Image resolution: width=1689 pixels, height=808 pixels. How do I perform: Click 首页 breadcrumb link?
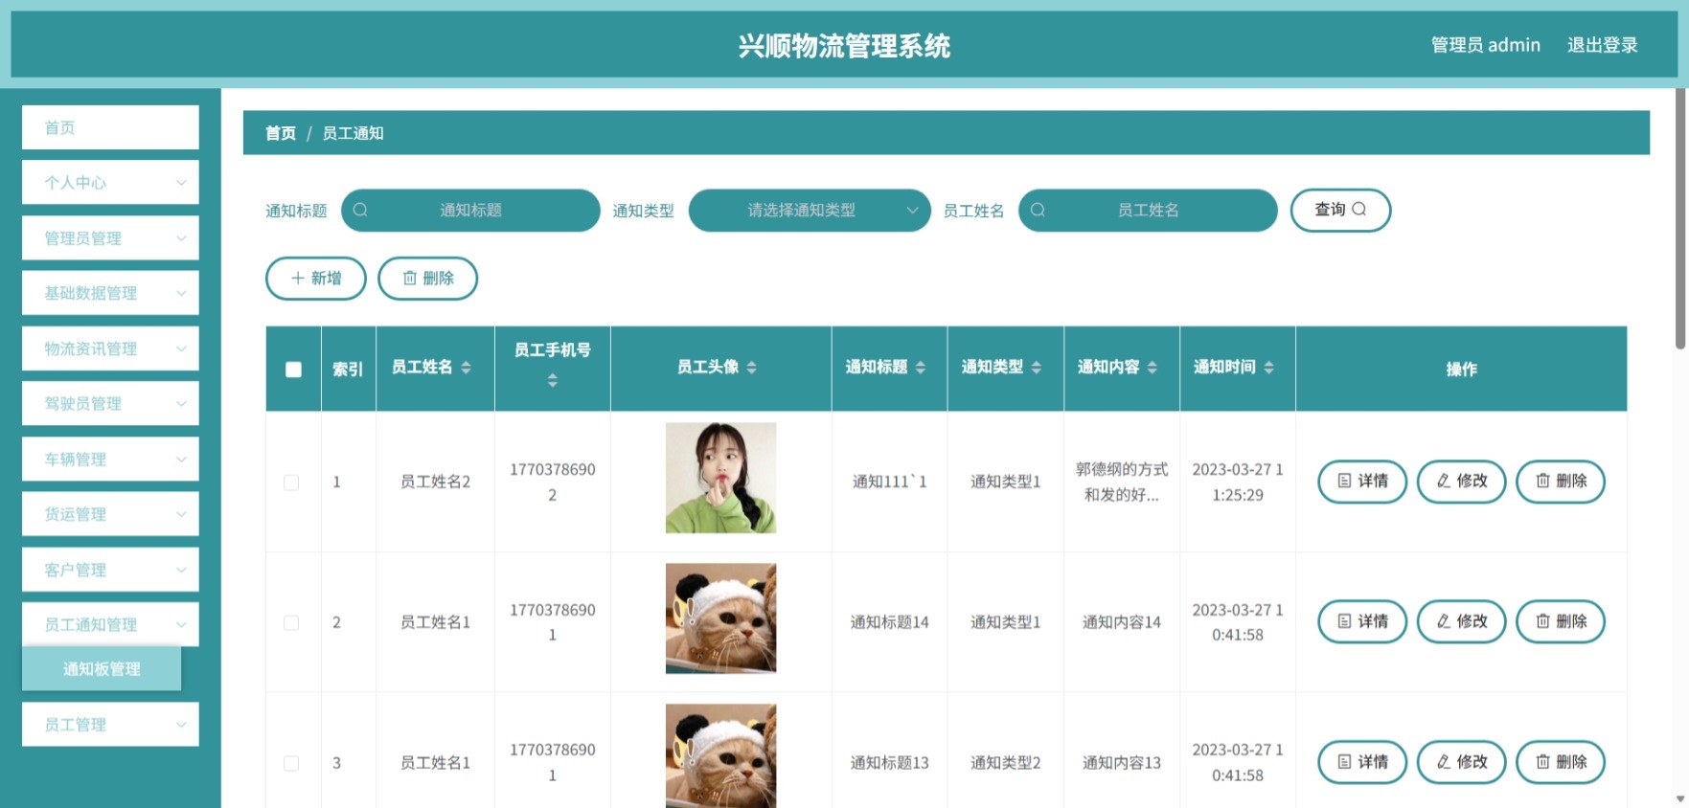tap(281, 133)
